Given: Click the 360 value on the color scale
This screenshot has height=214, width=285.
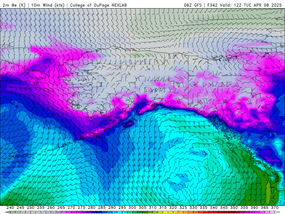Looking at the screenshot, I should (254, 208).
